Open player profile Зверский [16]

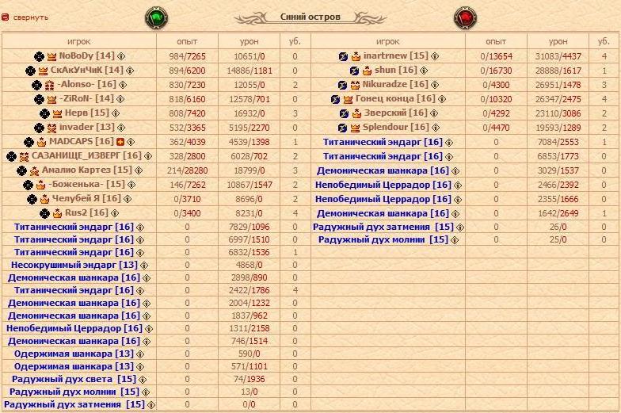click(396, 113)
